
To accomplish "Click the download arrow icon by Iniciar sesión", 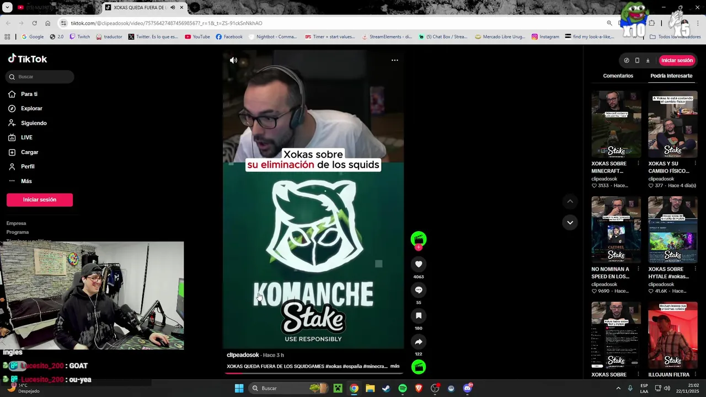I will (648, 61).
